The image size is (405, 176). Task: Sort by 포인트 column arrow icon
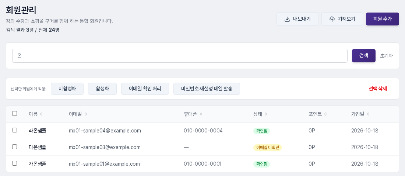[x=325, y=114]
